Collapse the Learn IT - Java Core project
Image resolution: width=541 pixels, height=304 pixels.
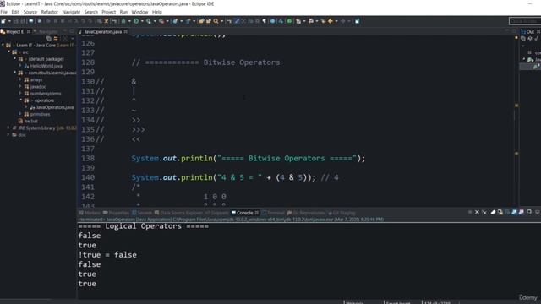(x=3, y=45)
